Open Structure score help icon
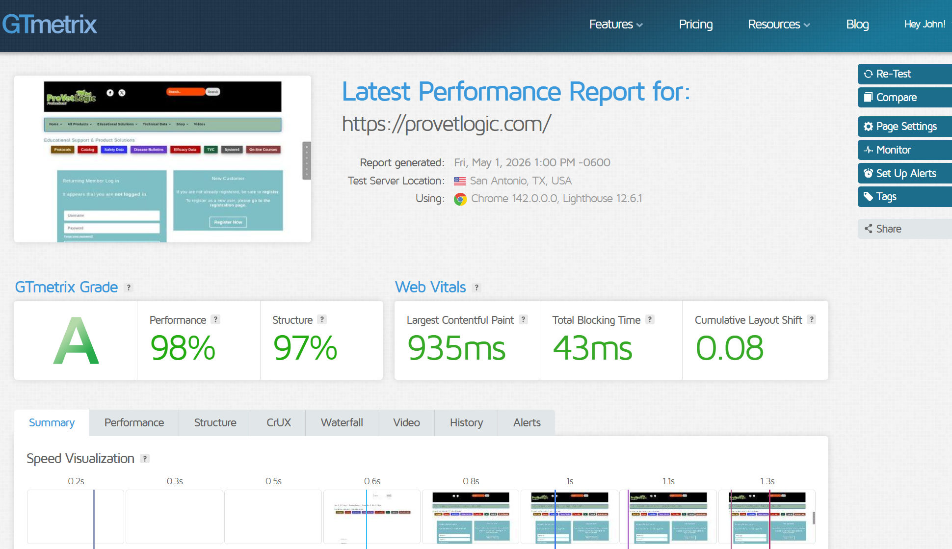 (x=322, y=319)
